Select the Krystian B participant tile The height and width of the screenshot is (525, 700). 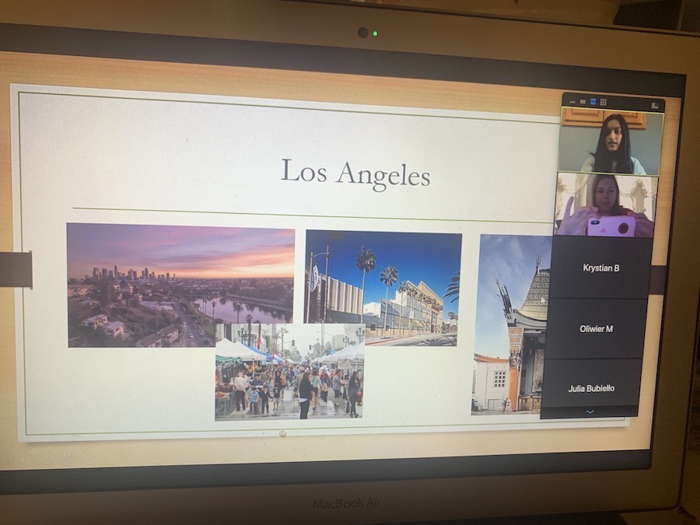click(x=601, y=268)
